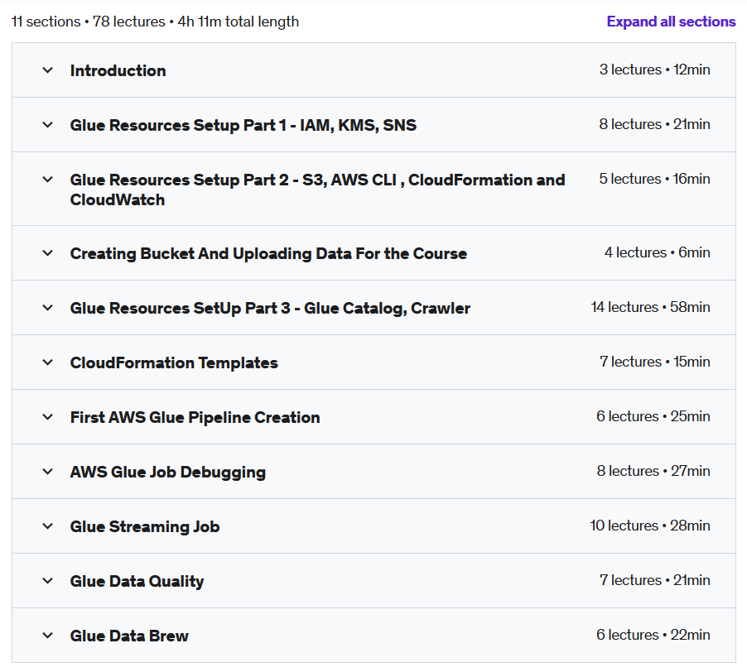747x672 pixels.
Task: Expand chevron beside Glue Streaming Job
Action: pos(48,526)
